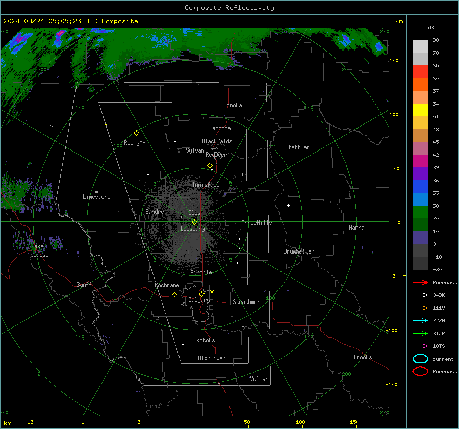Select the cyan 'current' ellipse legend icon

(x=420, y=359)
